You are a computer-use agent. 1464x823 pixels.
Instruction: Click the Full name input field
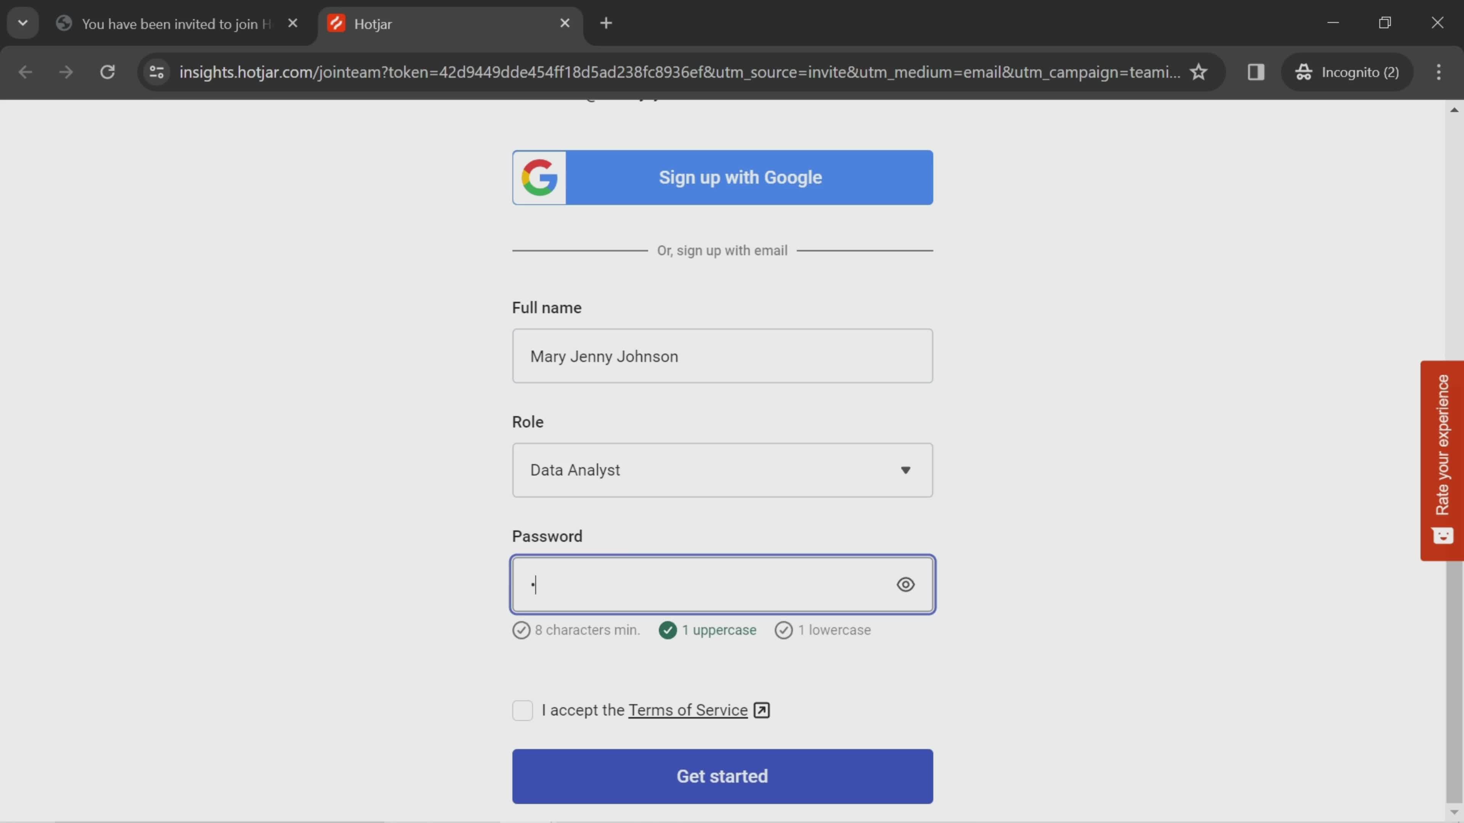722,356
